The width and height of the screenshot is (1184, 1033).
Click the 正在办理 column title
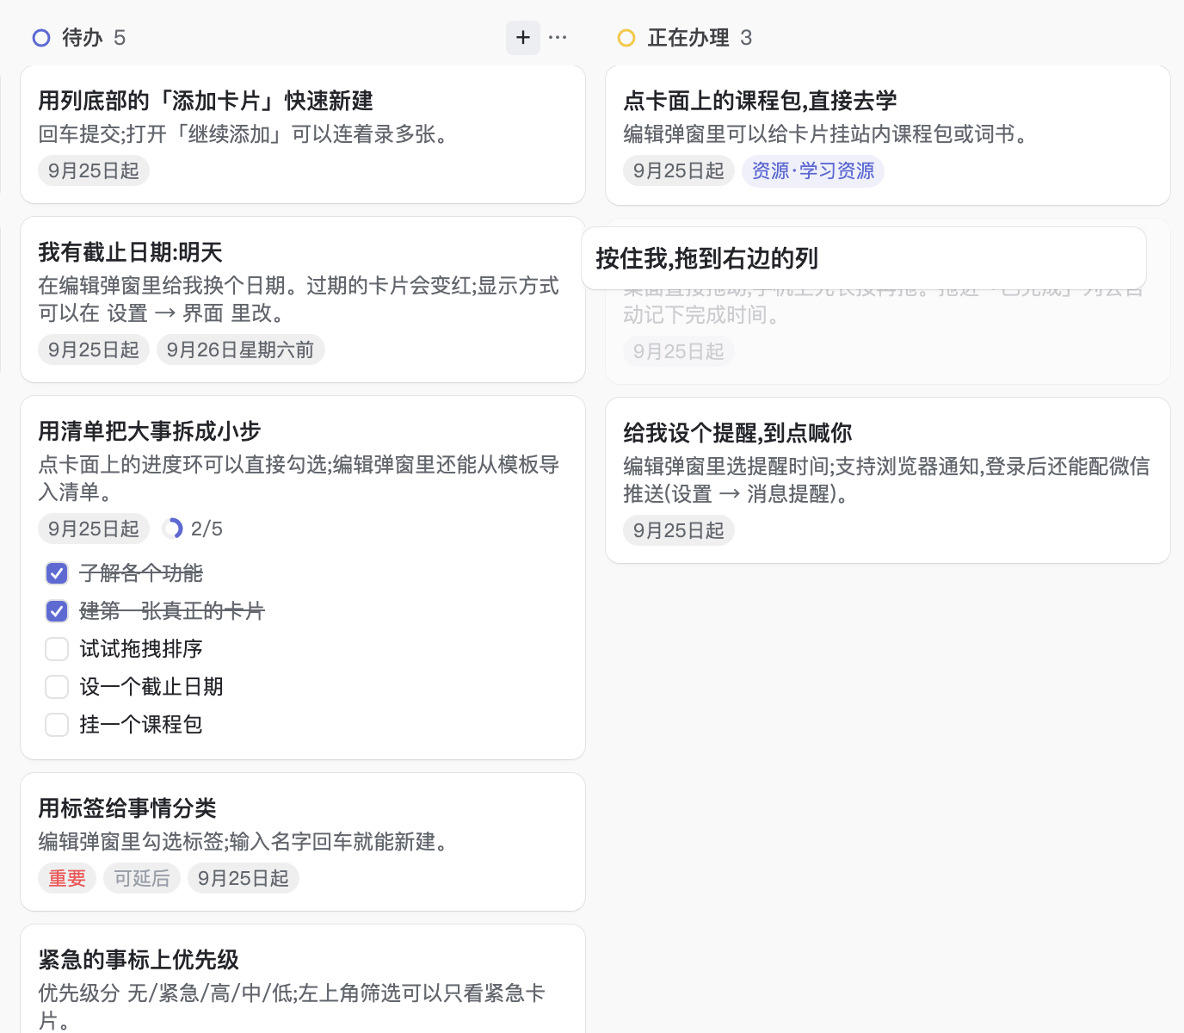tap(688, 38)
